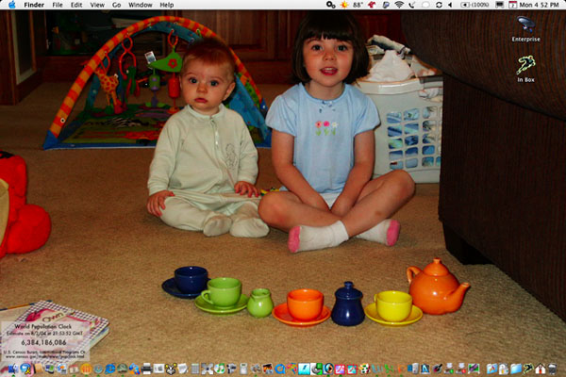Click the gears menu bar icon
The height and width of the screenshot is (377, 566).
331,5
